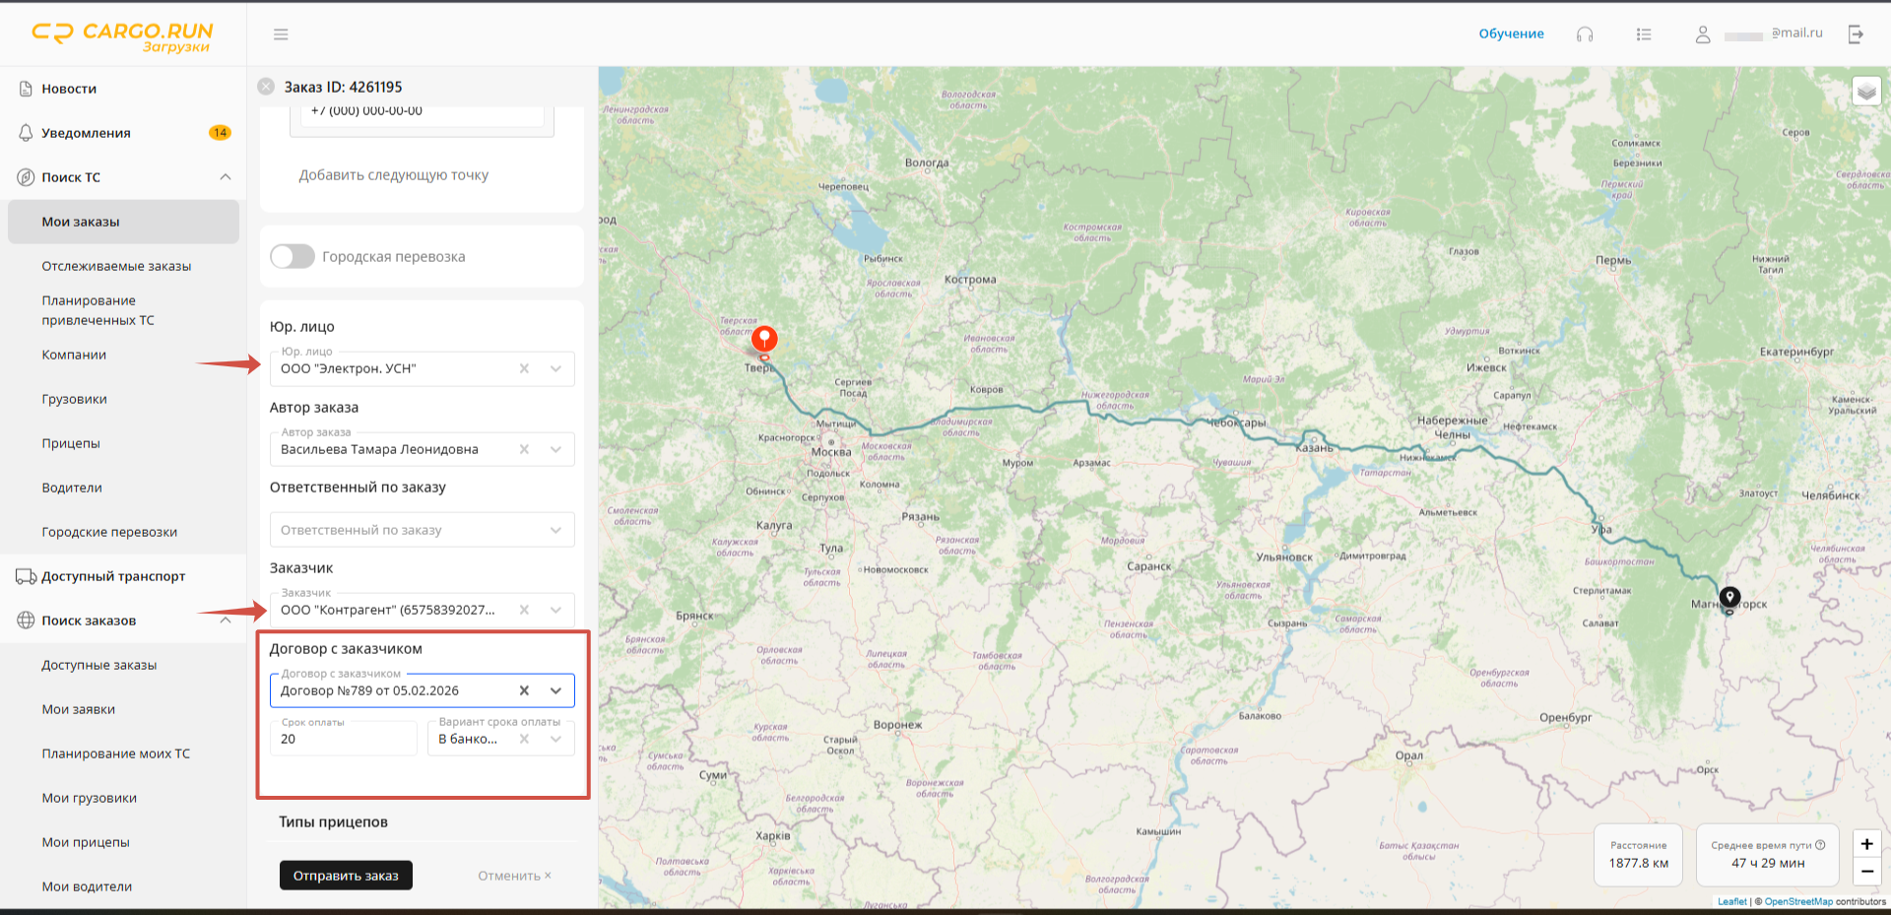Click the red origin pin near Tver

click(764, 341)
